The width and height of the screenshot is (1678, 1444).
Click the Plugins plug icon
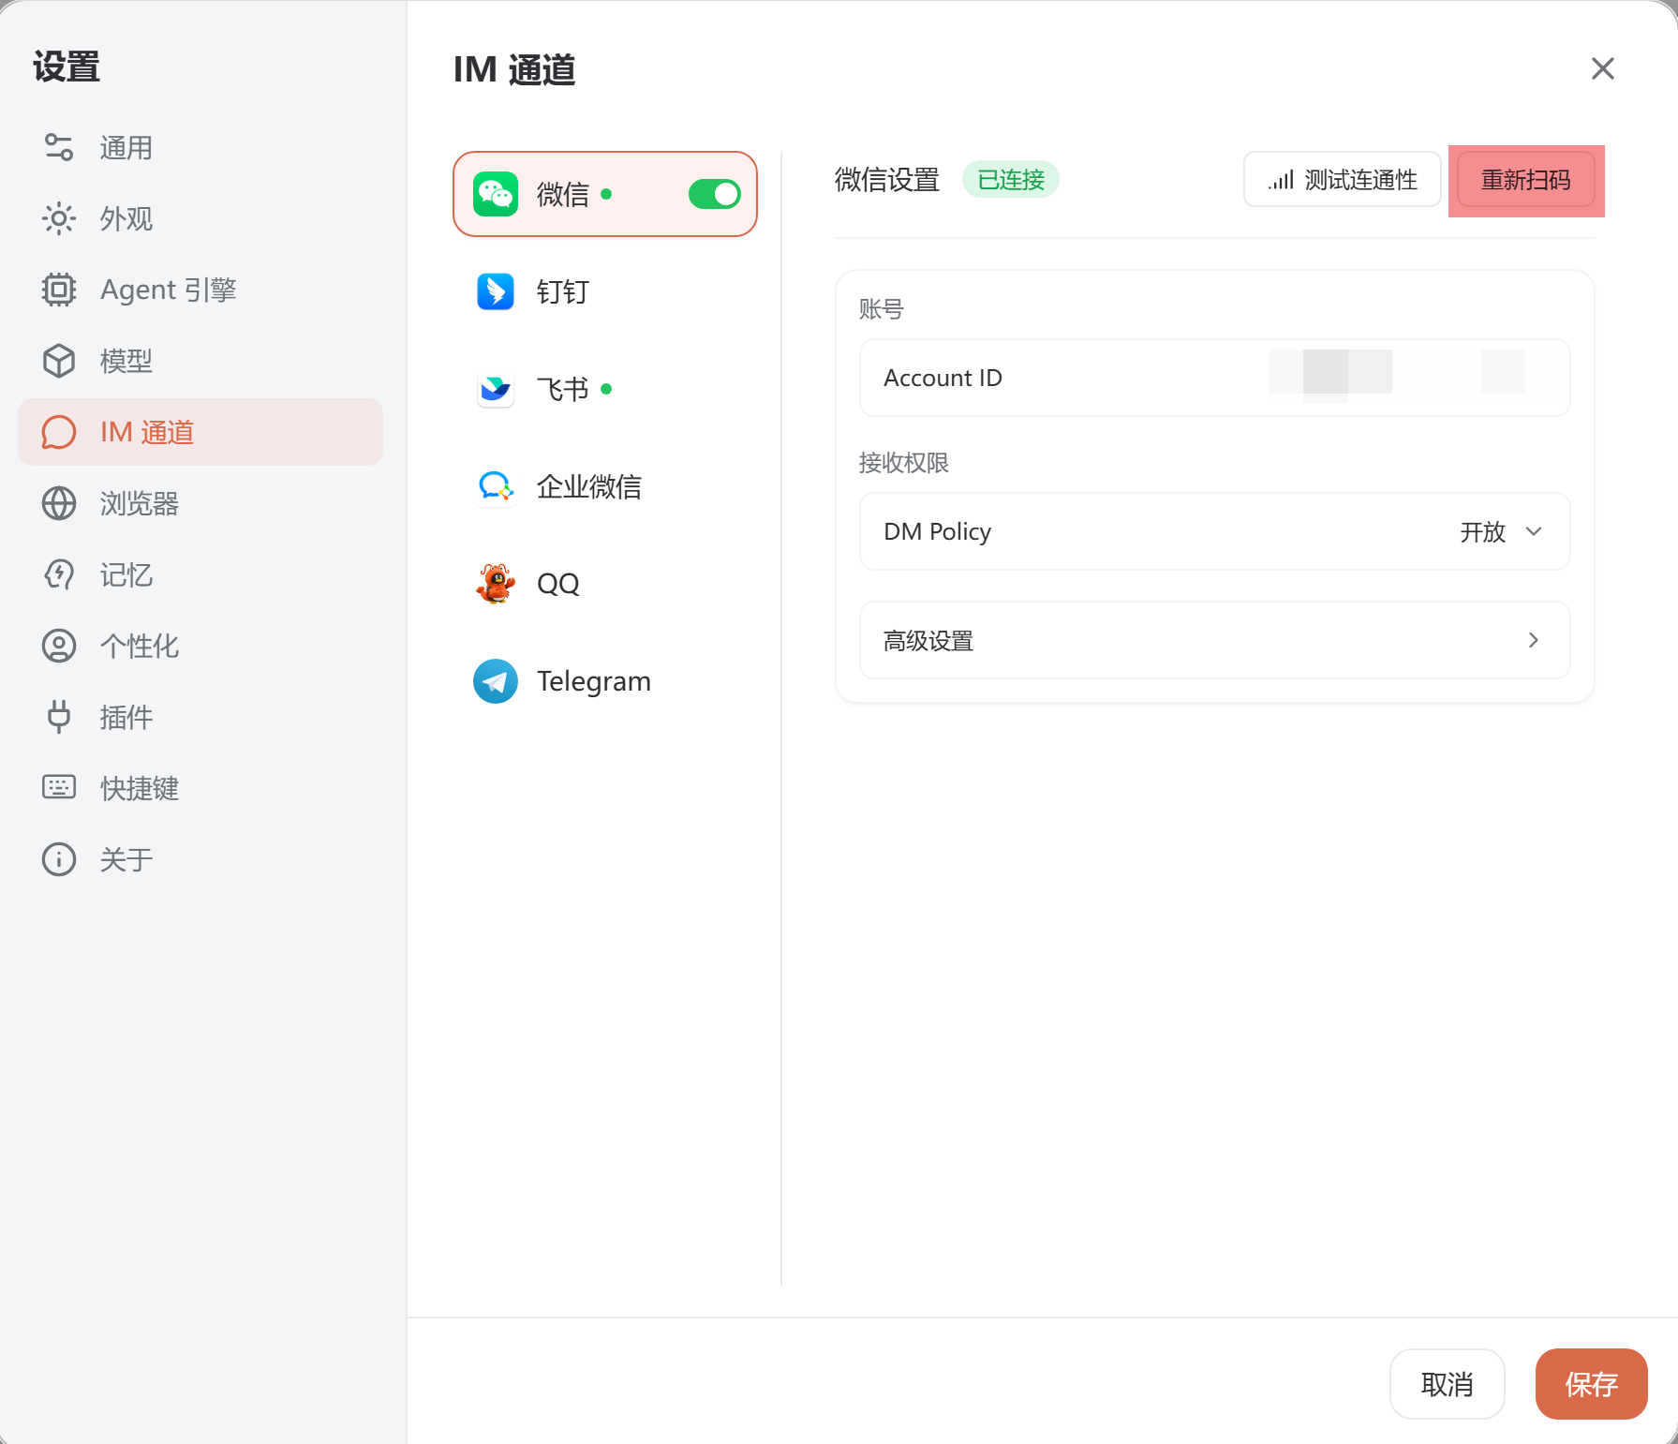(x=59, y=717)
